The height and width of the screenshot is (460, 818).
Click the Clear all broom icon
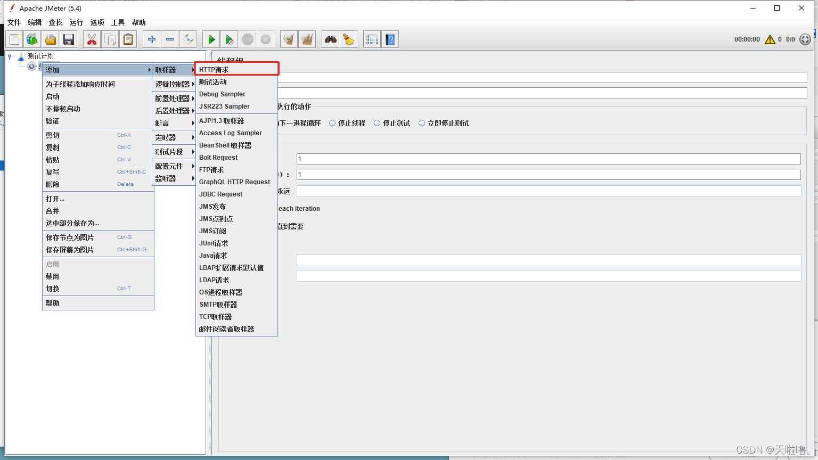coord(307,39)
